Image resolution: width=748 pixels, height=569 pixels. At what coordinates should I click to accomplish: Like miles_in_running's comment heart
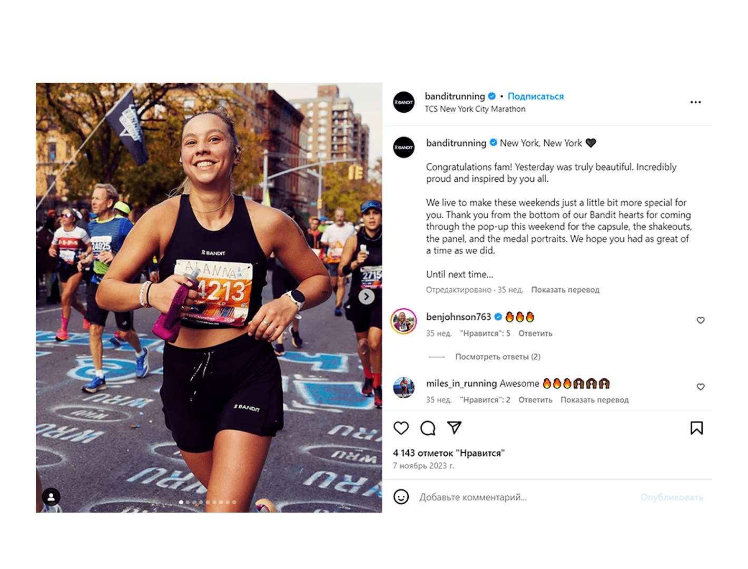click(x=701, y=387)
